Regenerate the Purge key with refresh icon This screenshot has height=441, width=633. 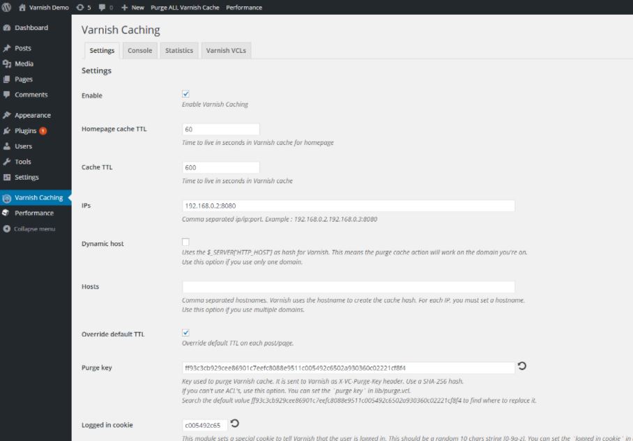(x=522, y=366)
